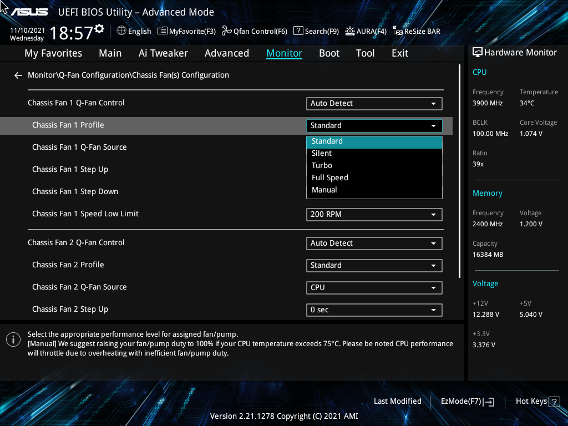This screenshot has height=426, width=568.
Task: Open Chassis Fan 2 Q-Fan Control dropdown
Action: click(374, 244)
